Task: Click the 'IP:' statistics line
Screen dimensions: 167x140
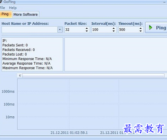Action: click(x=5, y=41)
